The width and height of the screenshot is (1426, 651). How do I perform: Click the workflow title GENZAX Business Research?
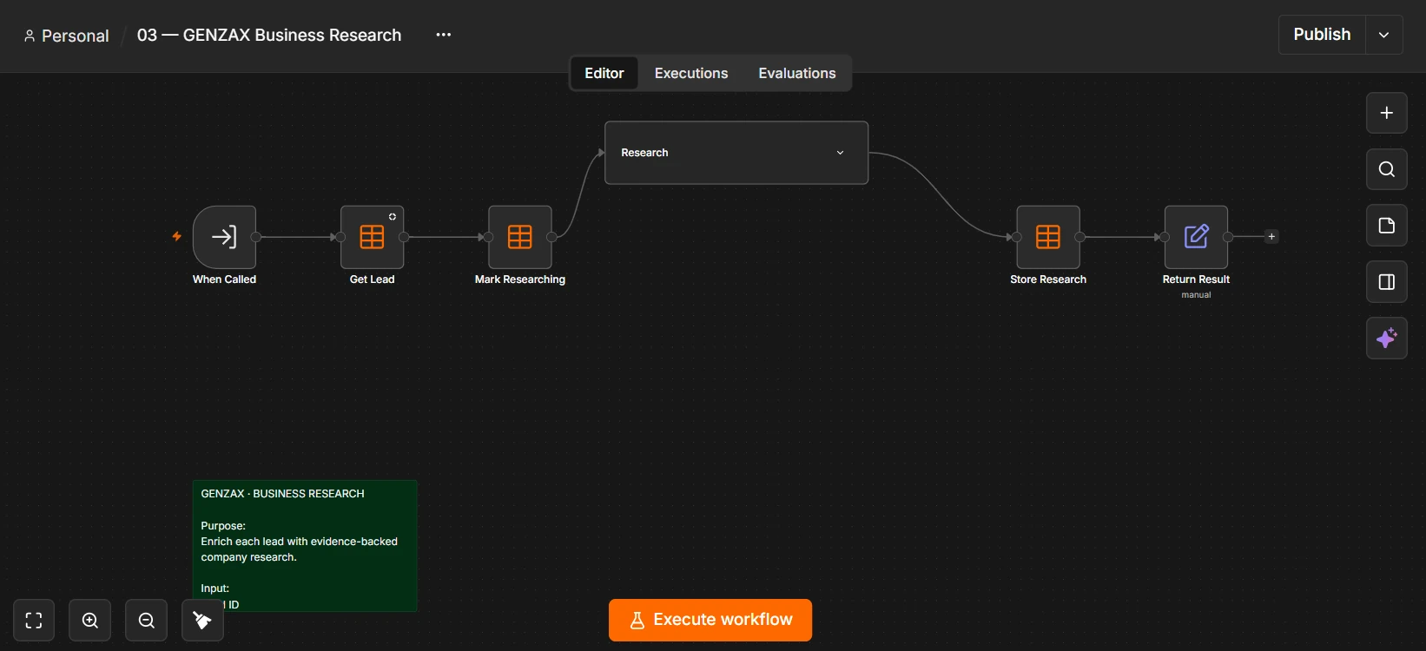(269, 35)
